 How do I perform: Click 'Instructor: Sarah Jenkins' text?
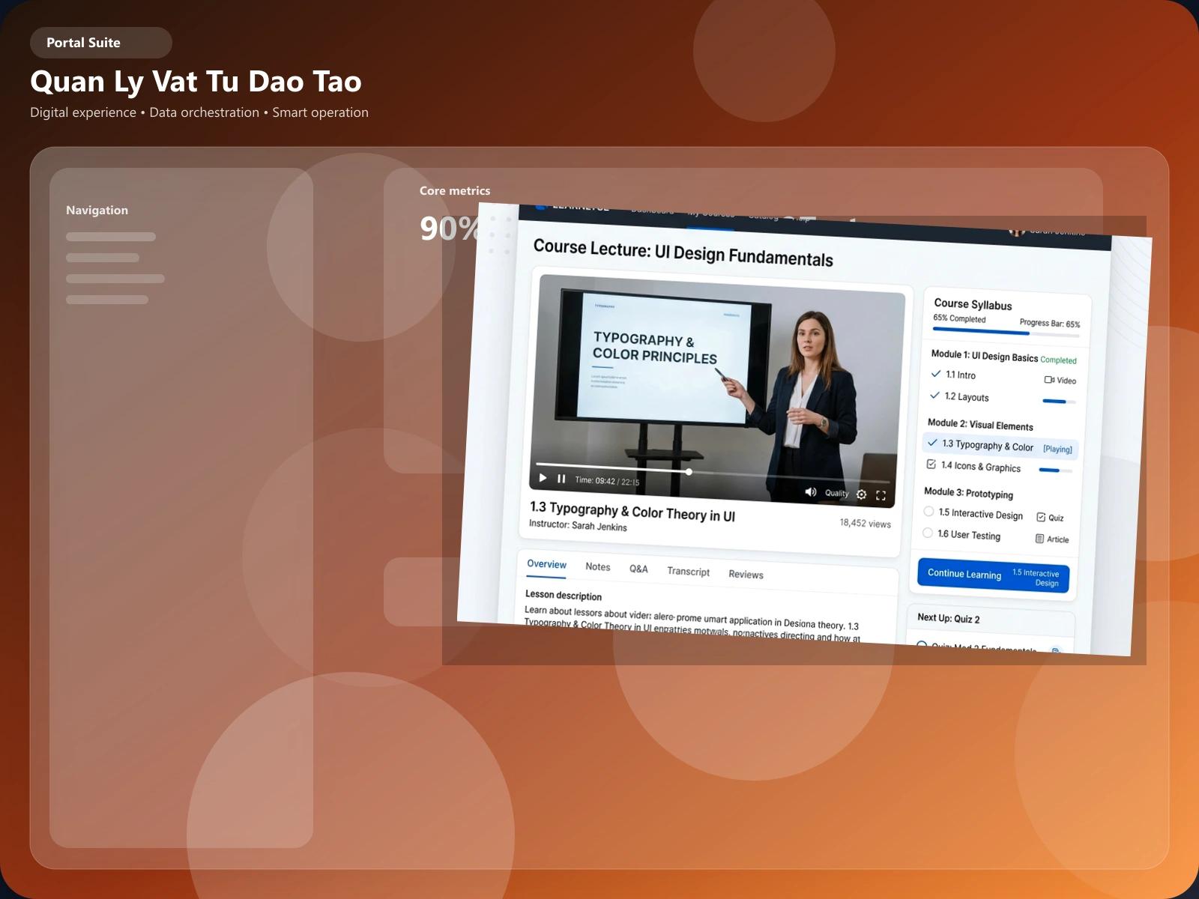[x=578, y=525]
